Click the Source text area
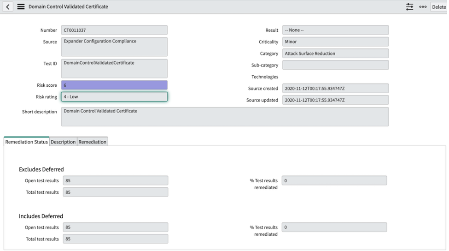The height and width of the screenshot is (251, 449). pos(114,47)
